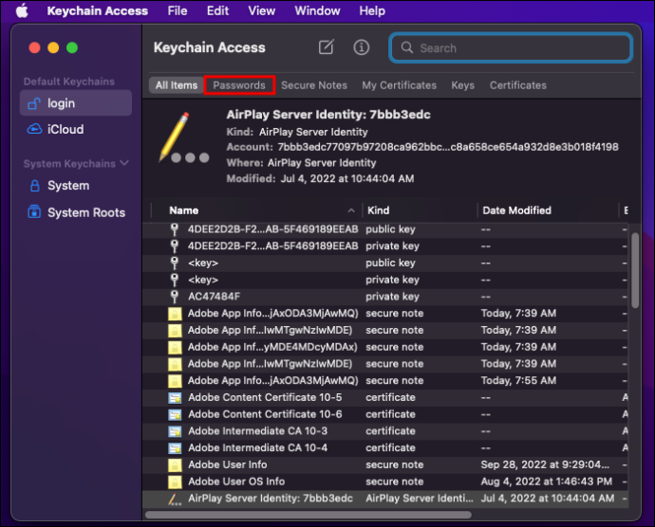Click key icon of 4DEE2D2B private key row
The width and height of the screenshot is (655, 527).
[x=175, y=245]
